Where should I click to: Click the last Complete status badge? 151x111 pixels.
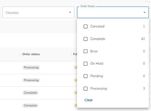coord(30,105)
